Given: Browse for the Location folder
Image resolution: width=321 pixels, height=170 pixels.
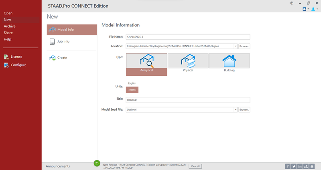Looking at the screenshot, I should click(x=244, y=46).
